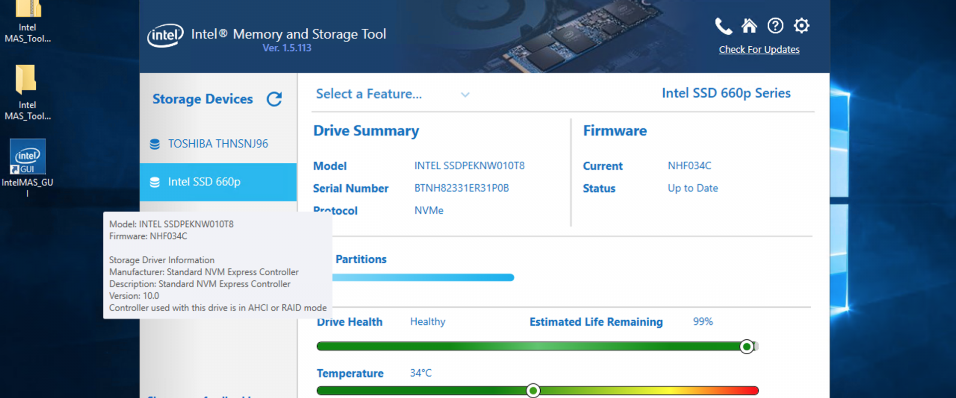
Task: Click the Serial Number label
Action: (351, 189)
